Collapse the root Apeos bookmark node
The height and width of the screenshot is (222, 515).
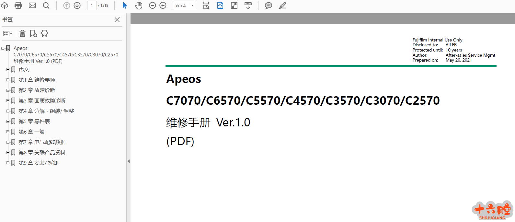[x=3, y=48]
